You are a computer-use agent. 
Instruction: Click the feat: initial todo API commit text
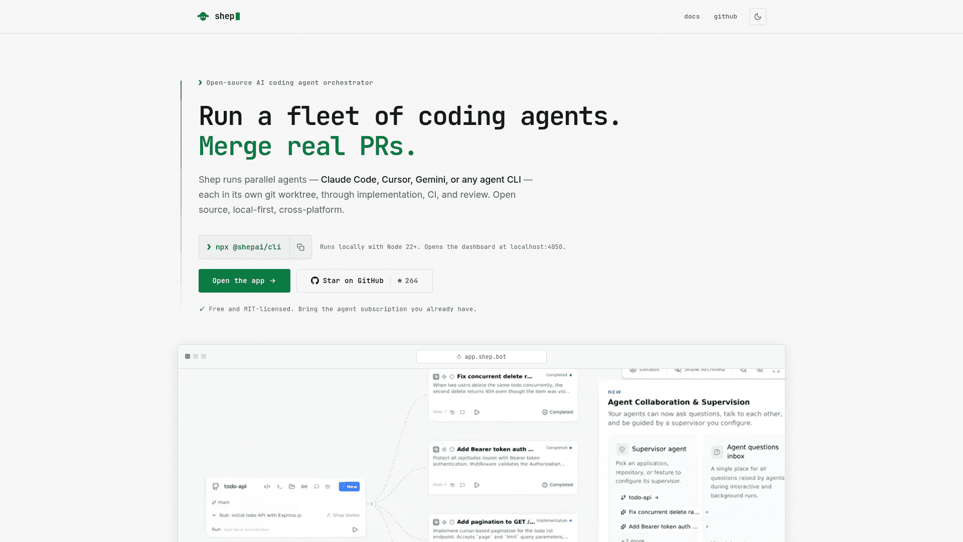pyautogui.click(x=260, y=515)
